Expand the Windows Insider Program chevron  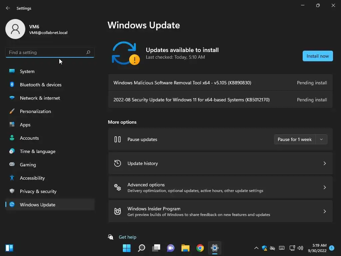(324, 211)
